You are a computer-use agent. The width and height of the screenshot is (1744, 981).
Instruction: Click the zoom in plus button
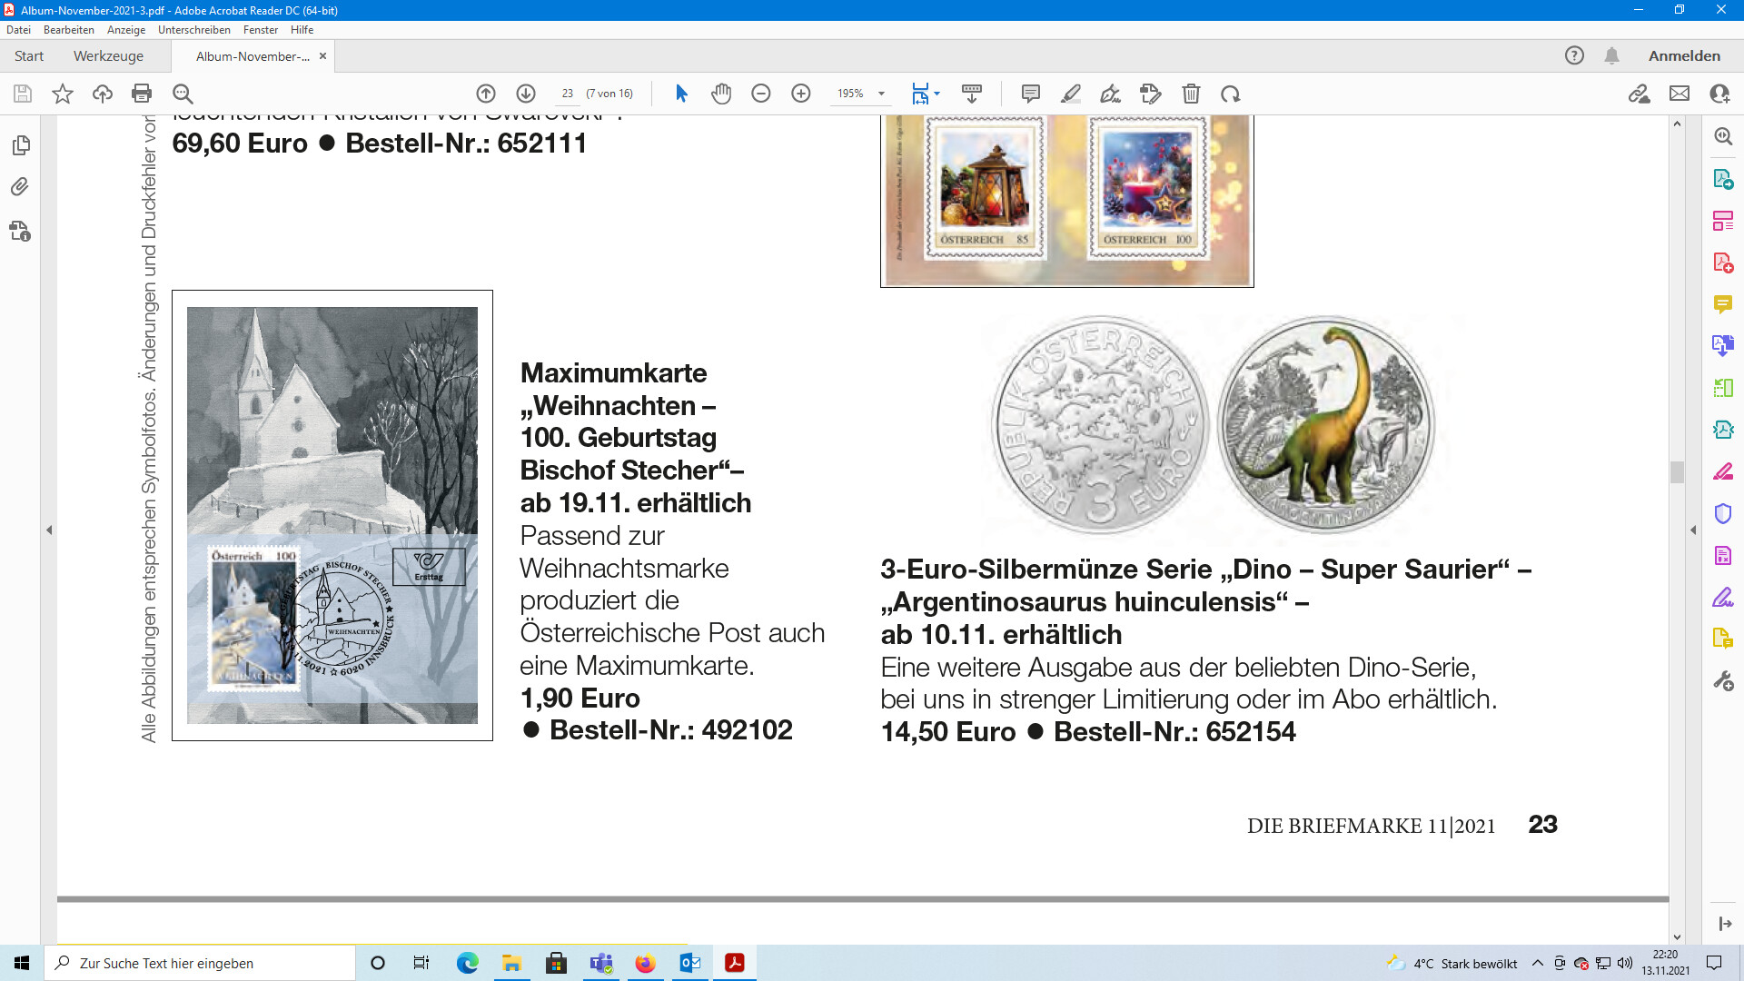pyautogui.click(x=801, y=94)
